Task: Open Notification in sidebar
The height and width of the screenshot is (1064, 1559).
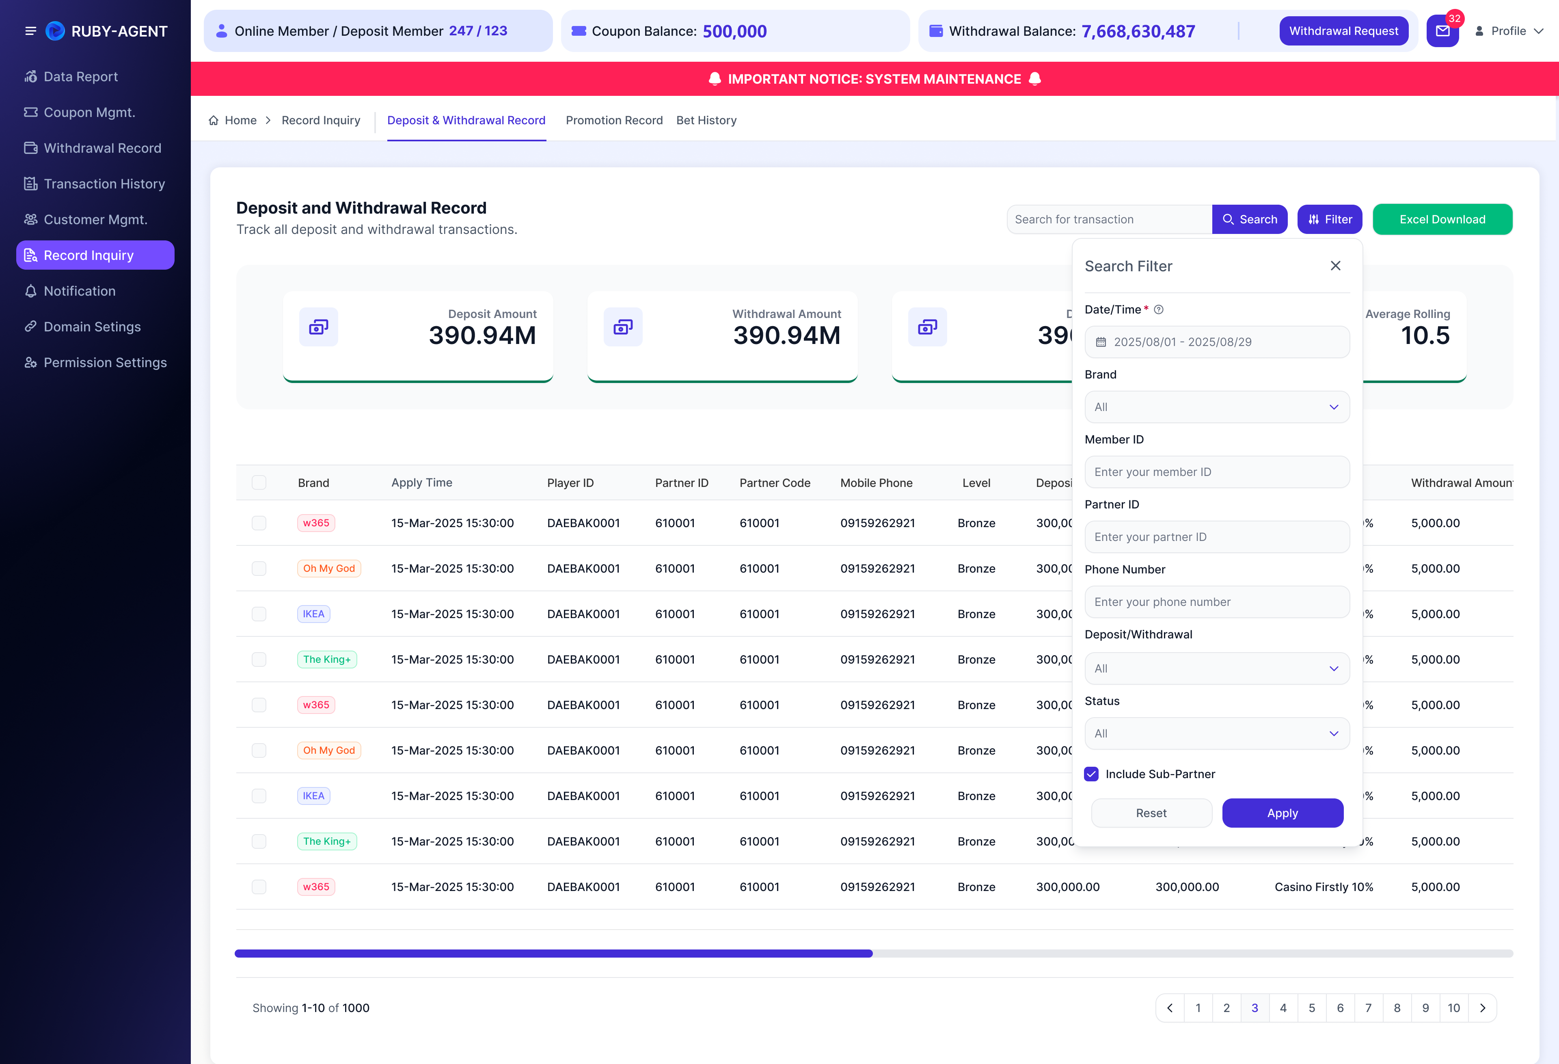Action: click(95, 290)
